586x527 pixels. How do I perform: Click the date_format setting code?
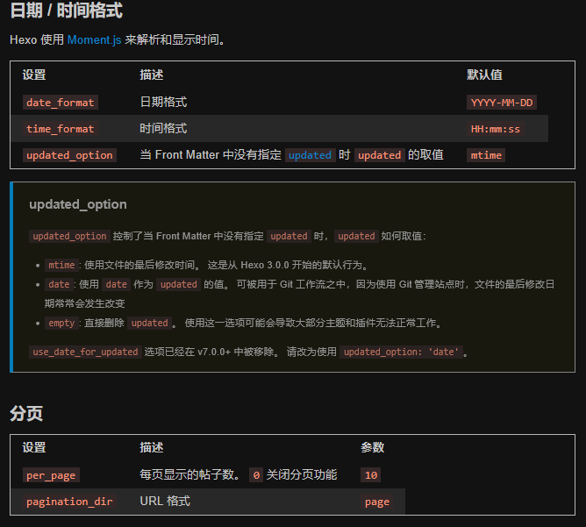pos(61,103)
